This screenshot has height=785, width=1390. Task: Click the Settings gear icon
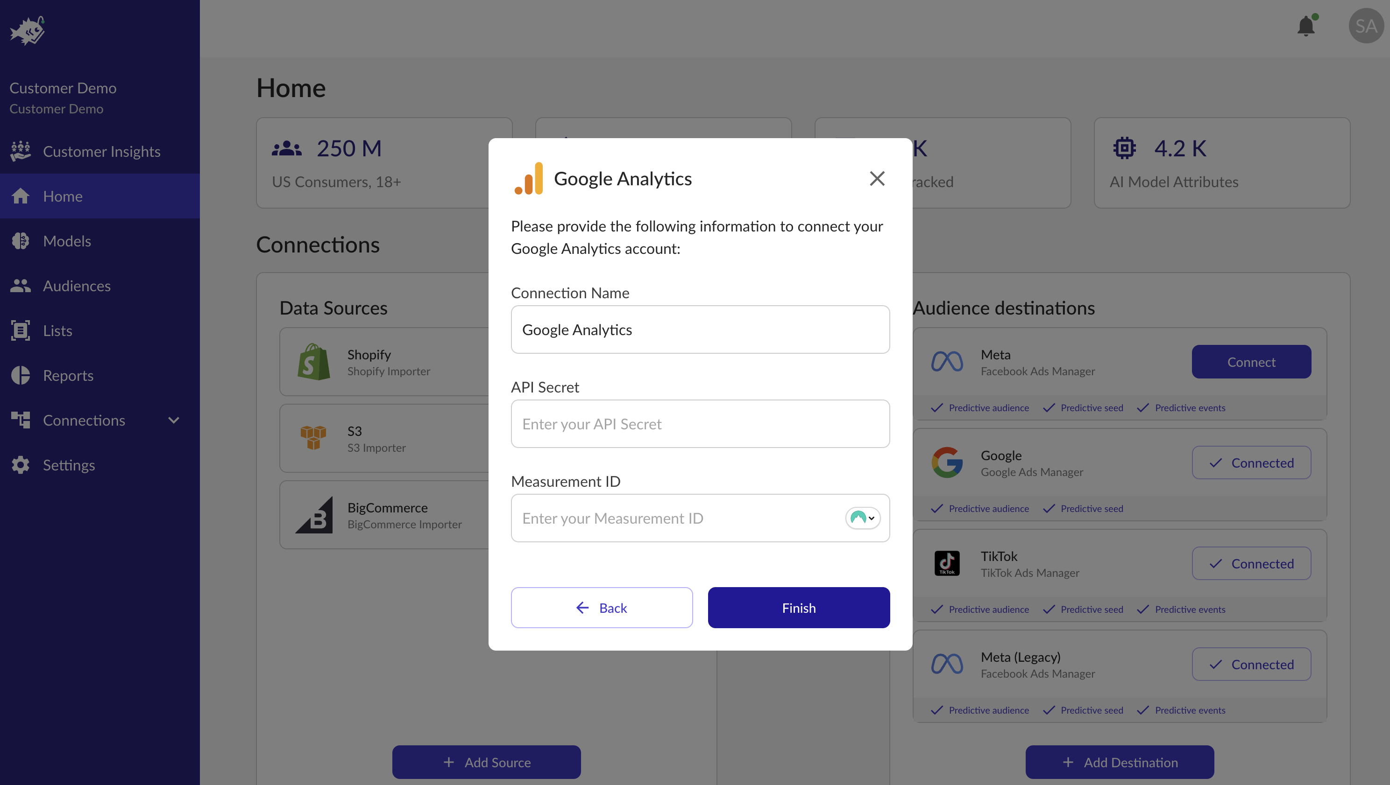21,464
